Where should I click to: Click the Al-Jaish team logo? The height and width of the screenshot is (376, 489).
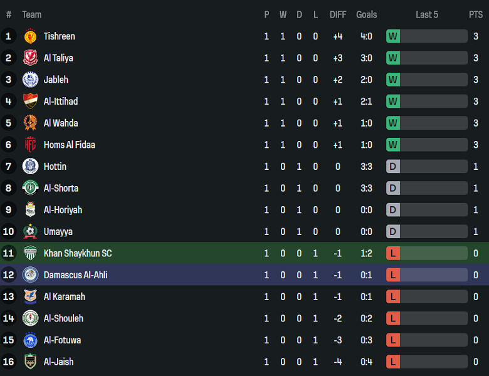[30, 362]
